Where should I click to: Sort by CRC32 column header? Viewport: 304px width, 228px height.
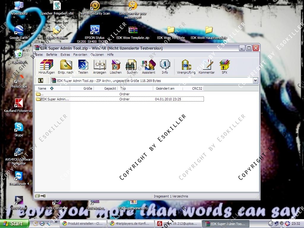[x=193, y=88]
